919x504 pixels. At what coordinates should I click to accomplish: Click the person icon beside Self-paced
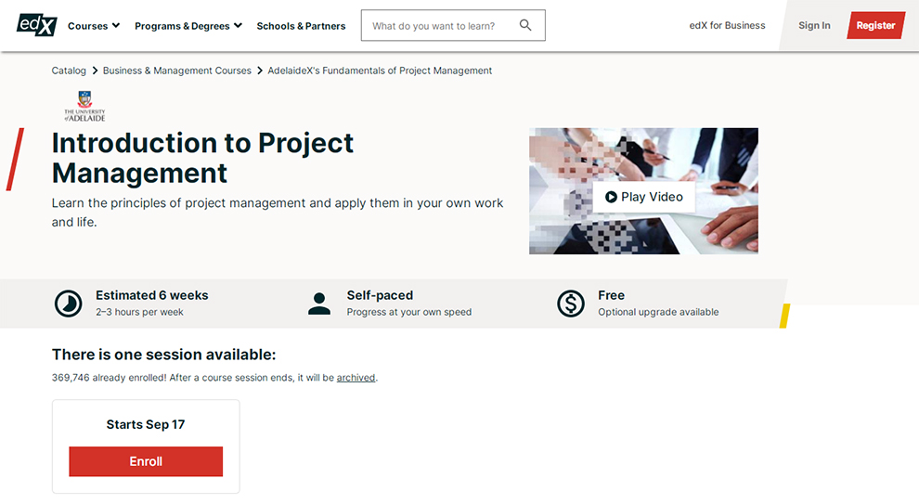pyautogui.click(x=319, y=304)
